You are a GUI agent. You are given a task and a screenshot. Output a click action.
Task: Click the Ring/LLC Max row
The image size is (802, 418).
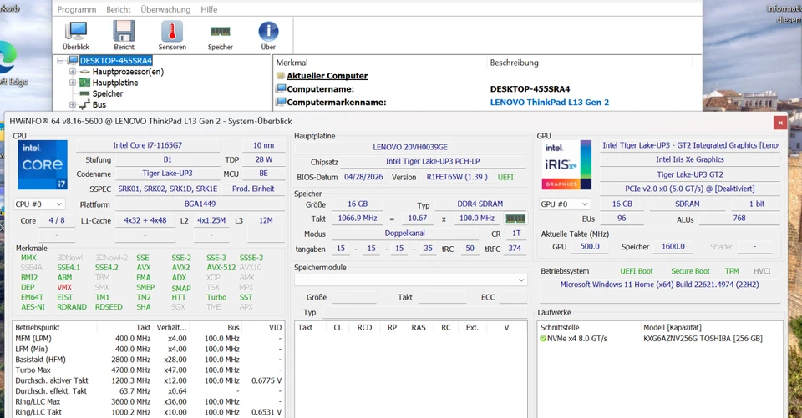click(x=149, y=401)
